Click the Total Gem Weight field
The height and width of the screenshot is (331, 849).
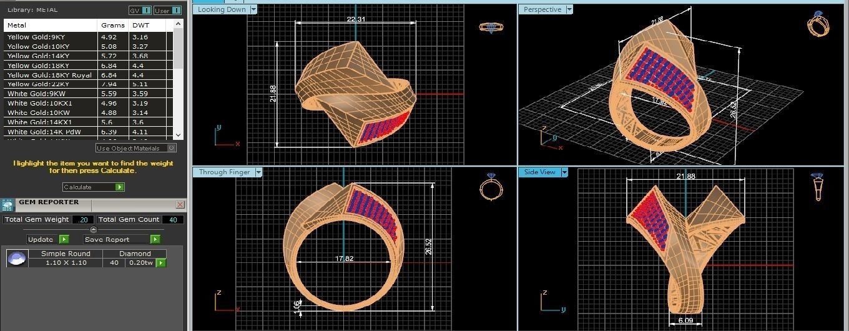[83, 219]
